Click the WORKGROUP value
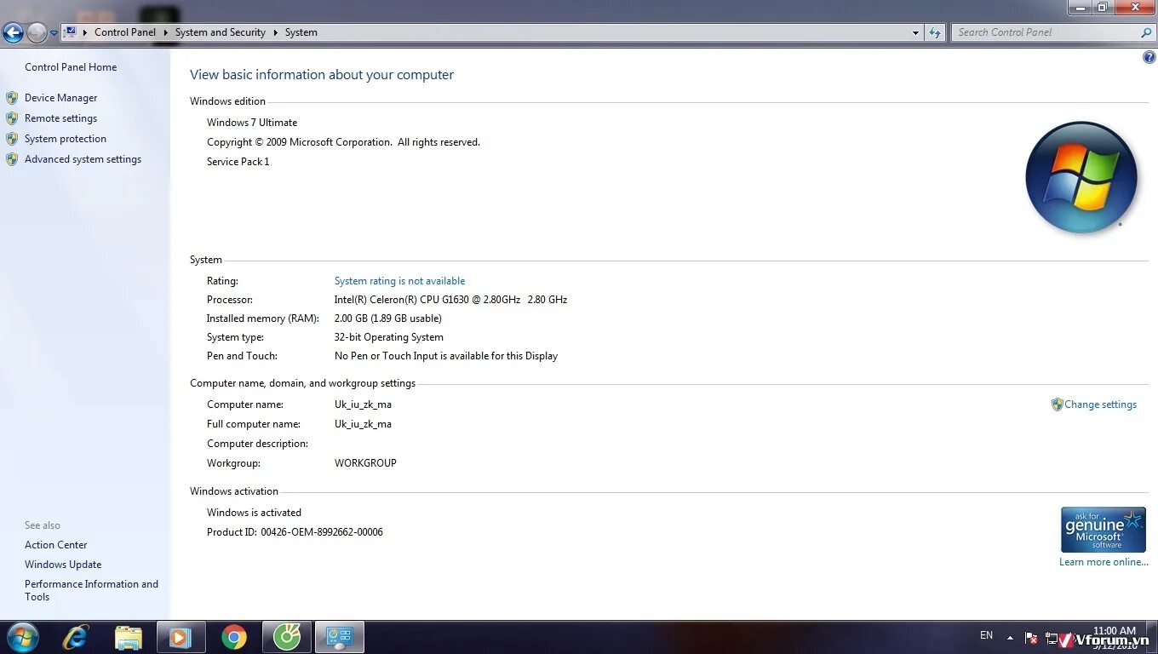 point(365,463)
